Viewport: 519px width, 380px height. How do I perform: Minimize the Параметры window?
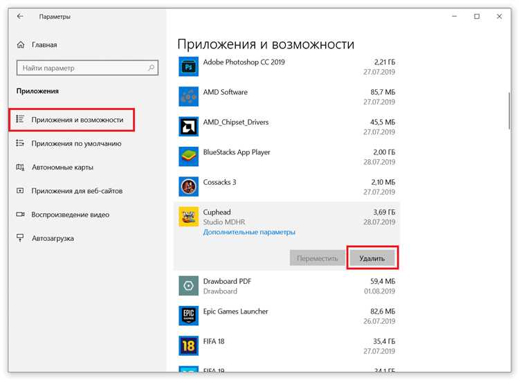point(455,16)
